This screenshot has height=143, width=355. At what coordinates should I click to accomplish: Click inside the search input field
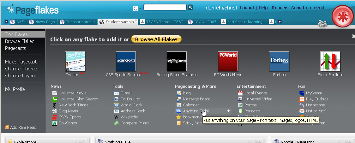coord(165,7)
